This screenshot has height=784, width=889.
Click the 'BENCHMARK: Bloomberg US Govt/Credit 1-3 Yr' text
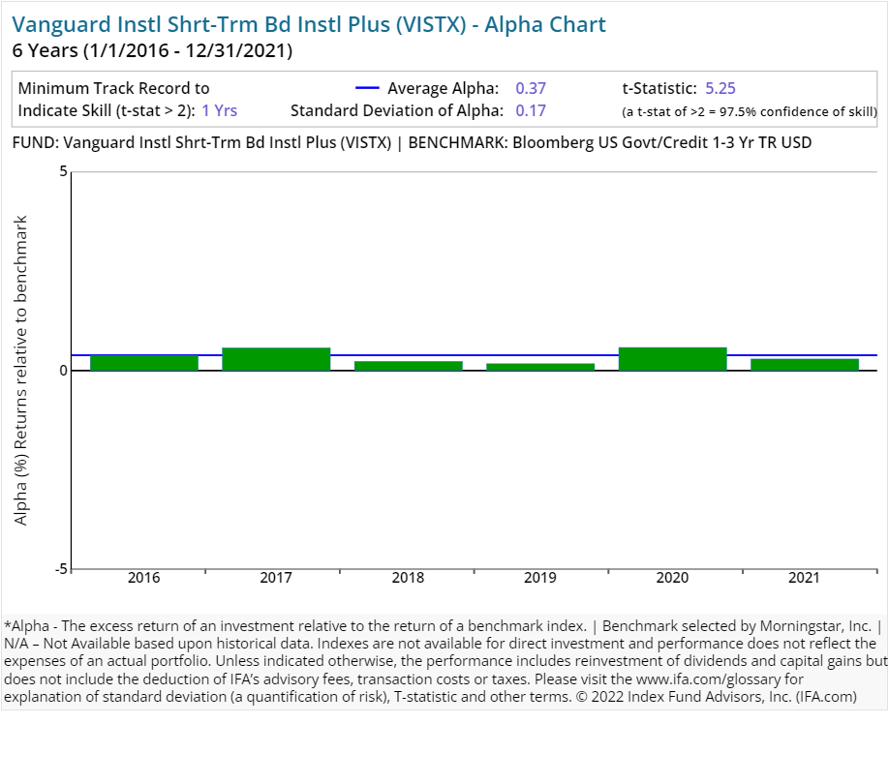click(610, 142)
